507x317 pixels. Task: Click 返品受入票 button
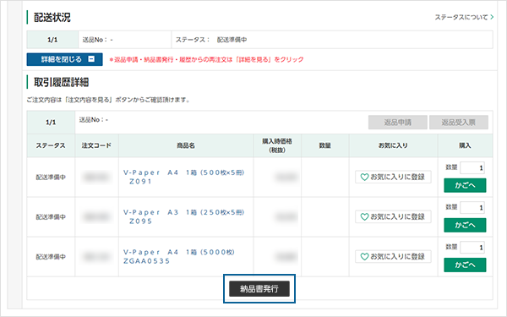click(459, 123)
